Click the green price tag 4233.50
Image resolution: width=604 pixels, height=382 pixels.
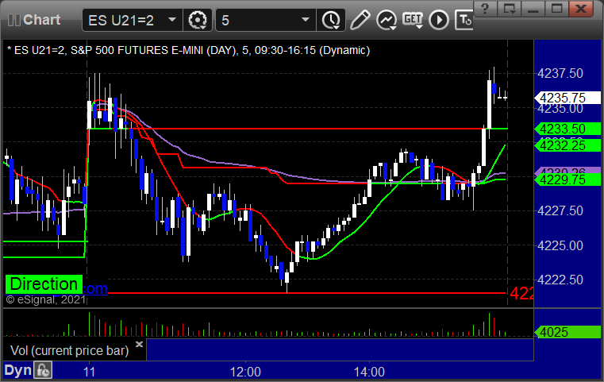coord(567,129)
